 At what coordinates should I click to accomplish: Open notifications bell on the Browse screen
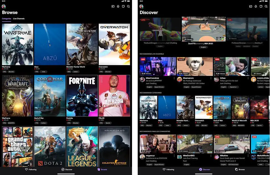(118, 6)
